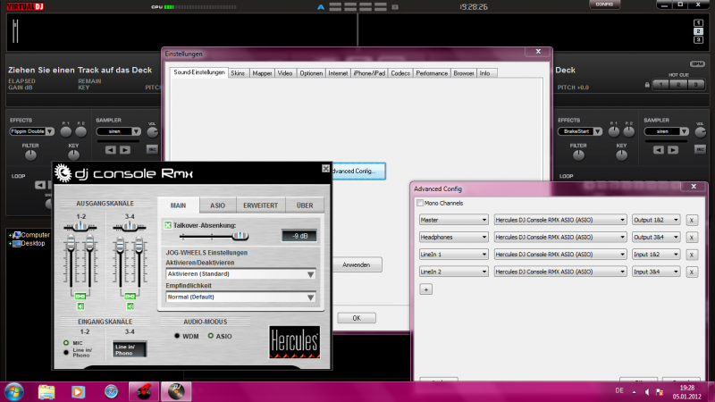Remove the LineIn 2 row with its X button

coord(692,272)
